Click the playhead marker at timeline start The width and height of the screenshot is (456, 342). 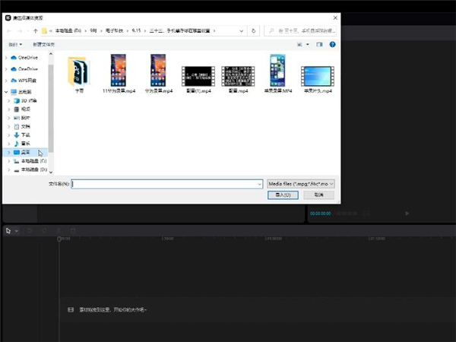click(x=59, y=239)
